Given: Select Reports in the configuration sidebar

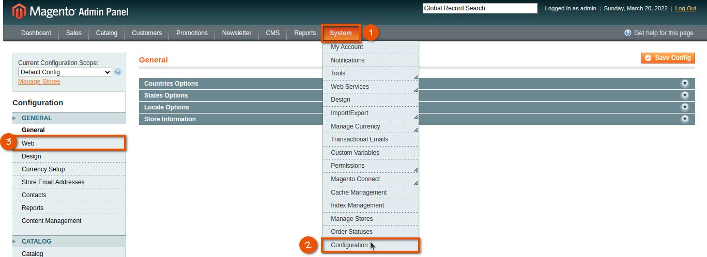Looking at the screenshot, I should [69, 208].
